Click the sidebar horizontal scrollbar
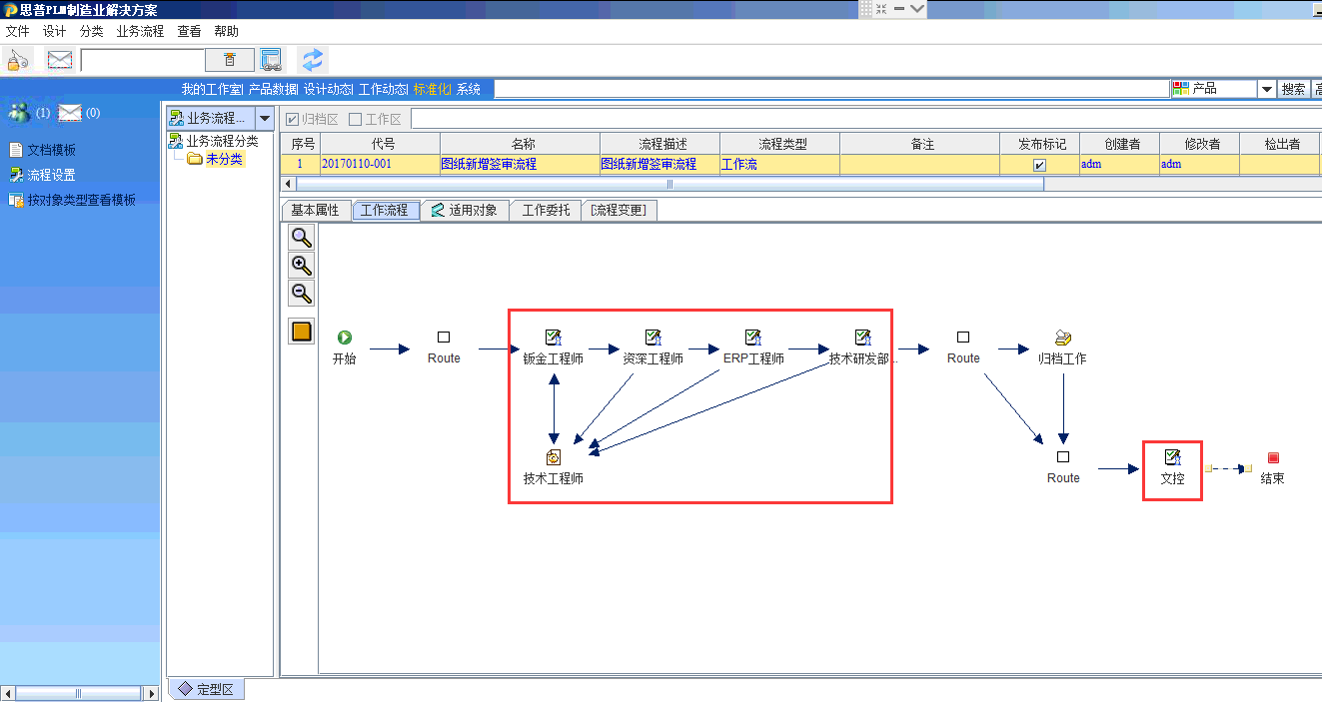Screen dimensions: 1322x702 click(x=80, y=693)
